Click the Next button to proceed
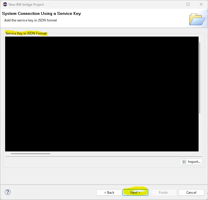The width and height of the screenshot is (208, 200). [135, 192]
